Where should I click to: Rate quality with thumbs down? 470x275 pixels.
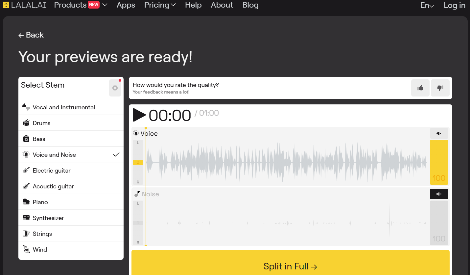point(440,88)
